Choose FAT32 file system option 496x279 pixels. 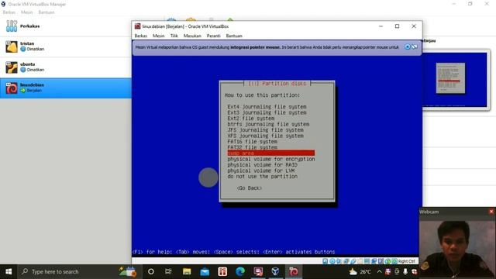pos(252,147)
